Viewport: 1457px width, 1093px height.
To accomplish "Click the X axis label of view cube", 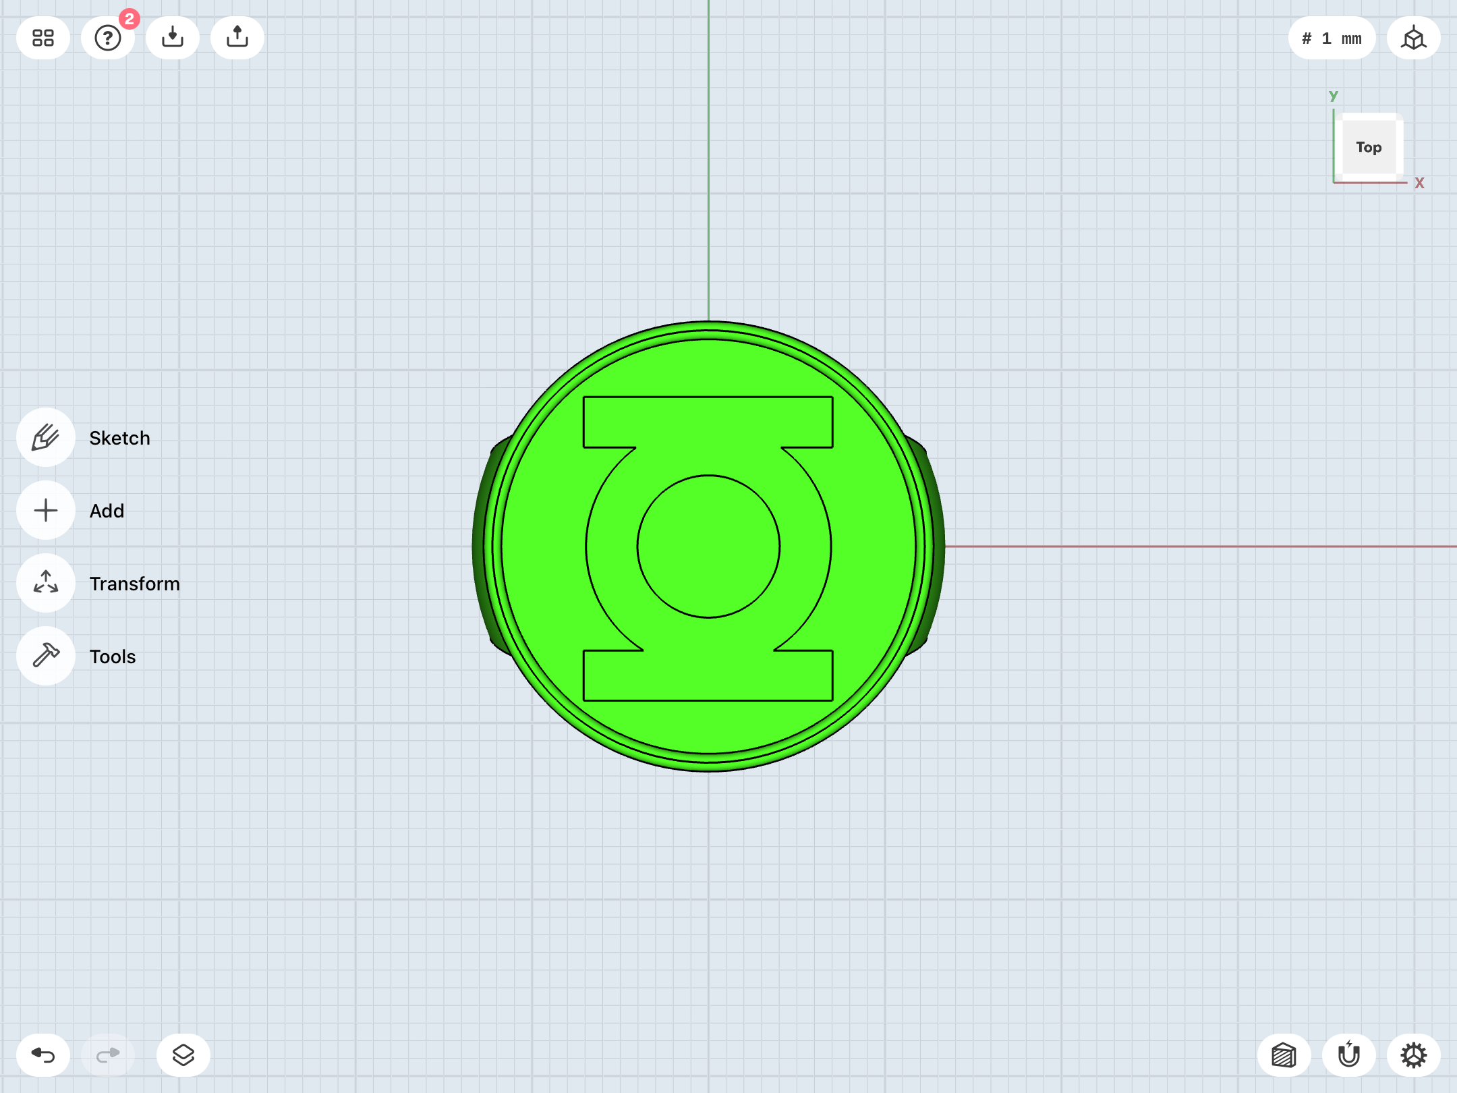I will [1419, 183].
